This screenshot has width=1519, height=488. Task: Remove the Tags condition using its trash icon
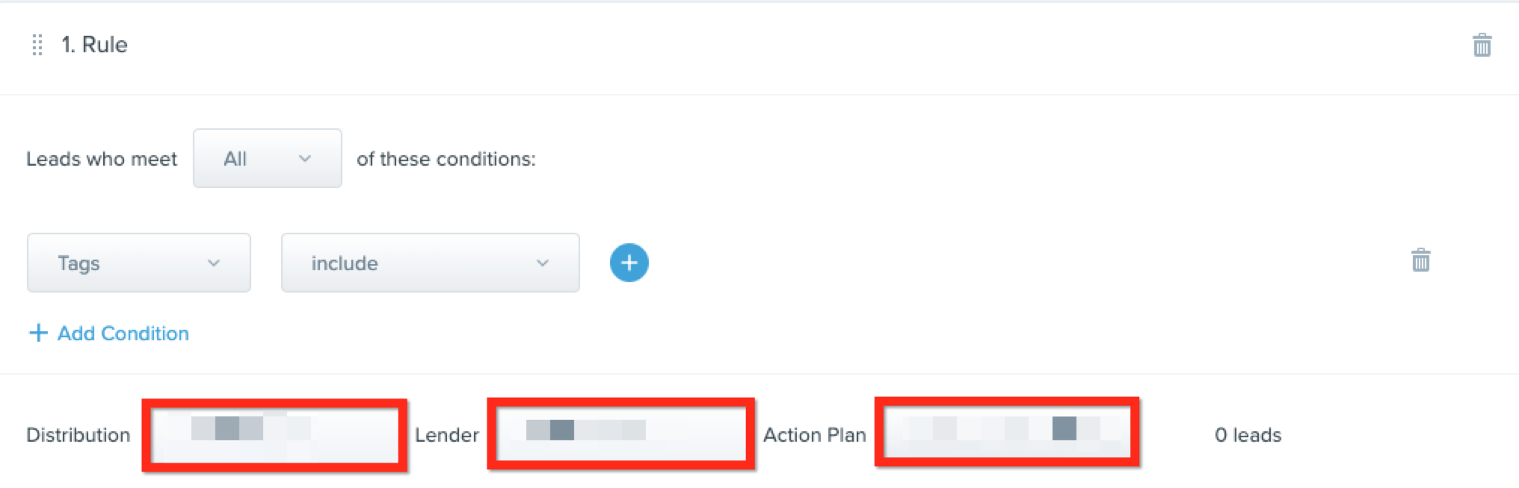[x=1420, y=260]
